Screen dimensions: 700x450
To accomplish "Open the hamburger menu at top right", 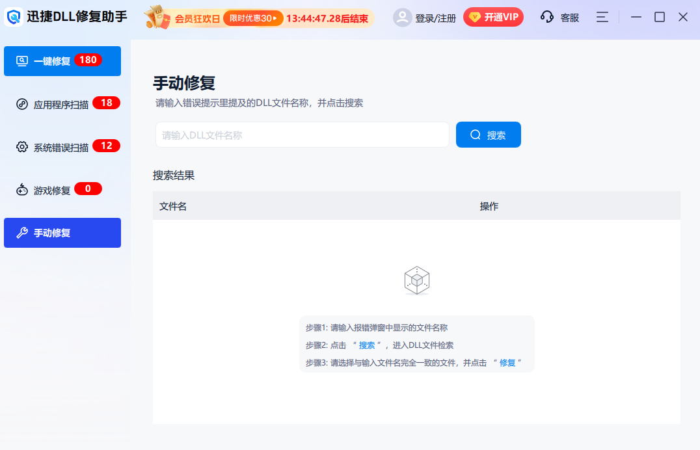I will click(602, 17).
